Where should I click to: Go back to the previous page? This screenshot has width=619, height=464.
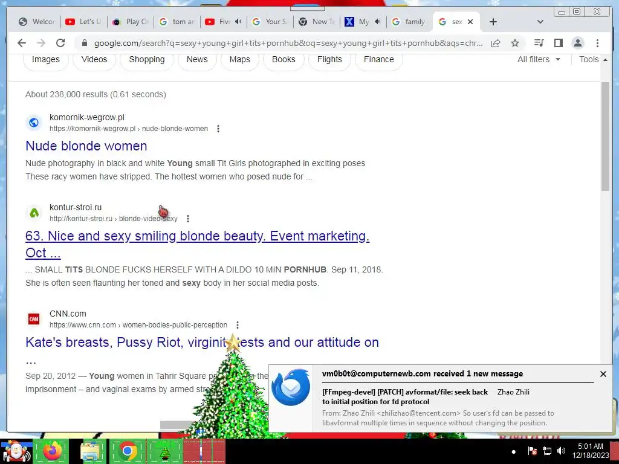click(x=22, y=43)
